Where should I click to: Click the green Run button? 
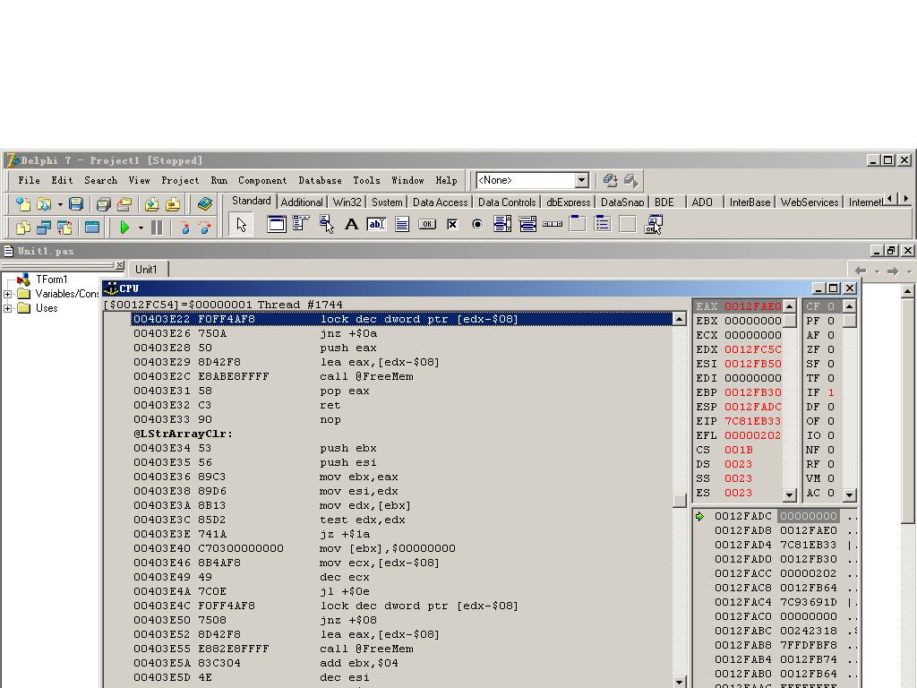pos(124,228)
